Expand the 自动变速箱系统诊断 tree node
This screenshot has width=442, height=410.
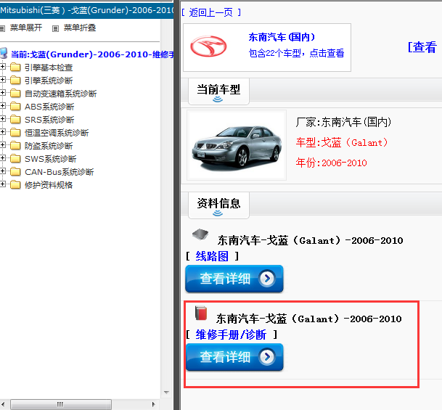[x=2, y=92]
